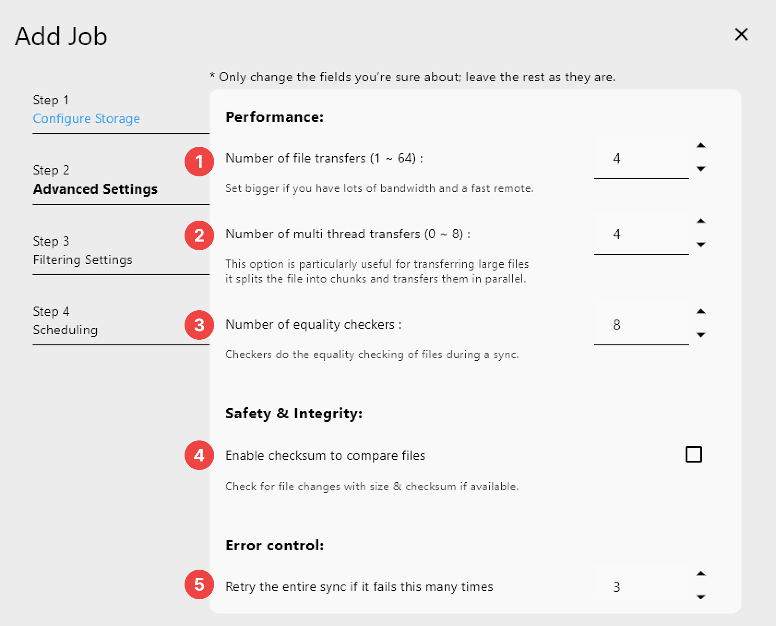
Task: Increase number of file transfers
Action: (701, 145)
